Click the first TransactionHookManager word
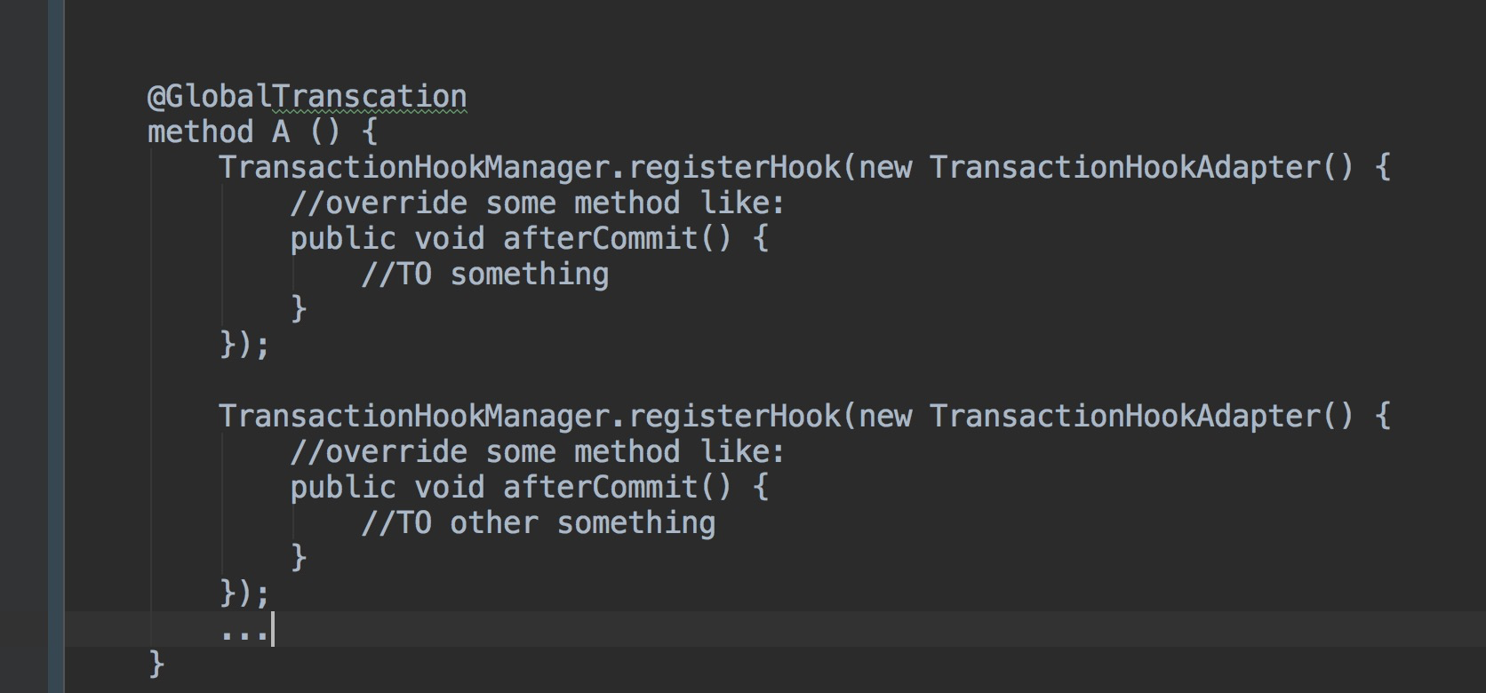This screenshot has width=1486, height=693. click(x=415, y=168)
